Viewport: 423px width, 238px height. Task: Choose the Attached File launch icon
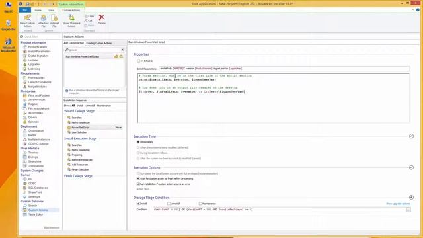[43, 21]
